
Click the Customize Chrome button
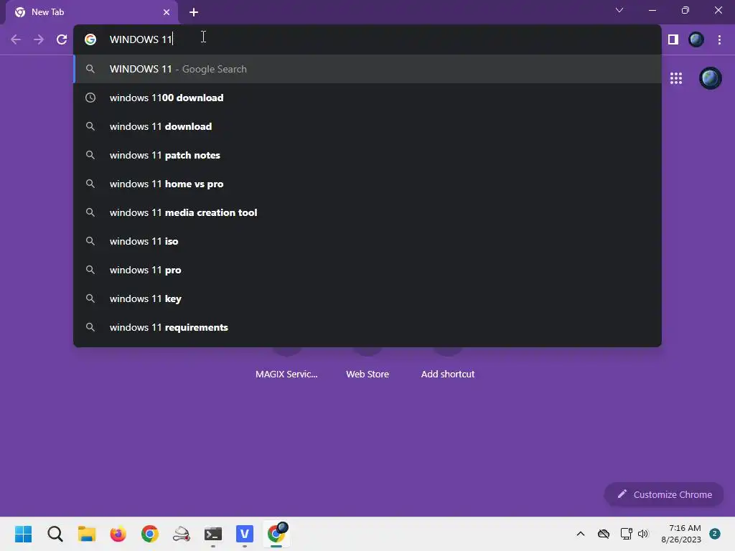(664, 494)
